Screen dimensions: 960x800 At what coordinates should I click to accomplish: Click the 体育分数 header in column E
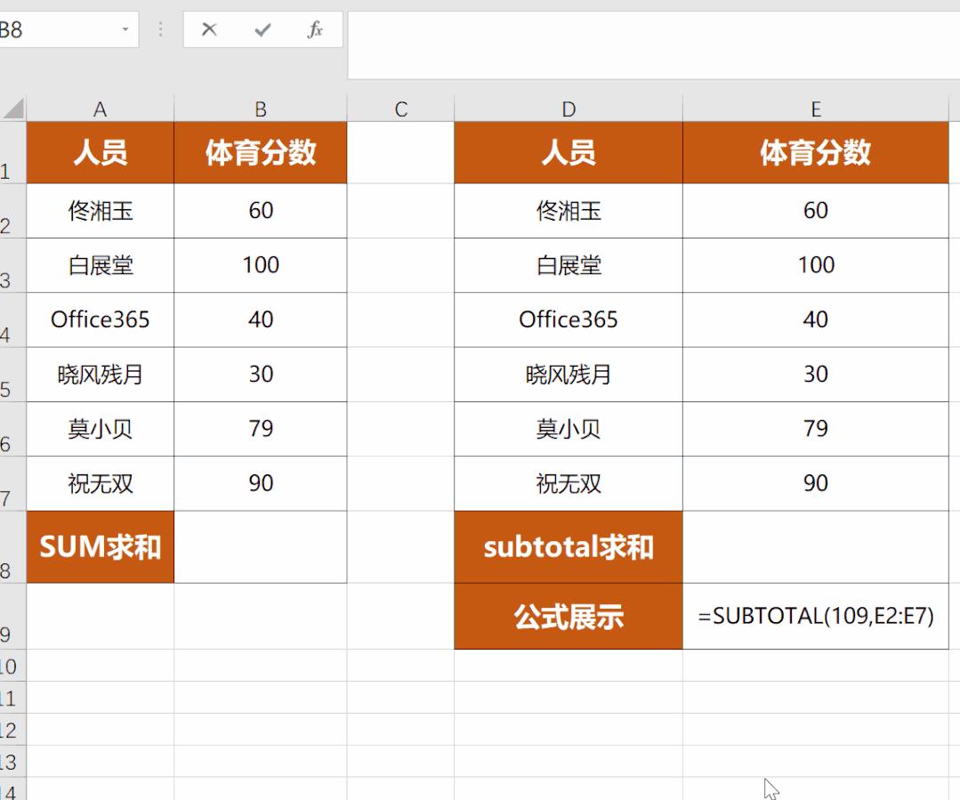(815, 152)
